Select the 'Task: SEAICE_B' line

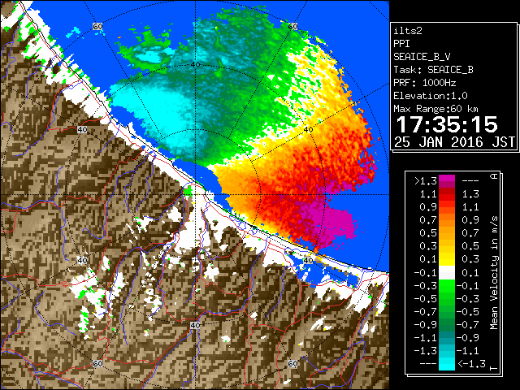[x=433, y=70]
